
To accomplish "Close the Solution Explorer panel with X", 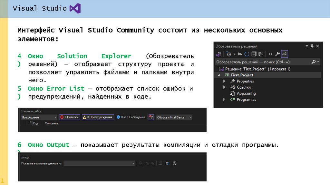I will point(317,46).
